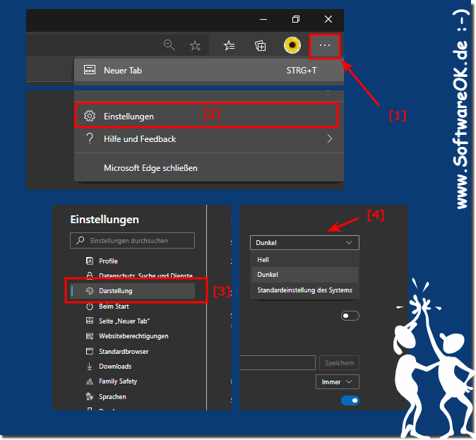Click the Sprachen language icon
This screenshot has height=440, width=476.
(x=90, y=397)
